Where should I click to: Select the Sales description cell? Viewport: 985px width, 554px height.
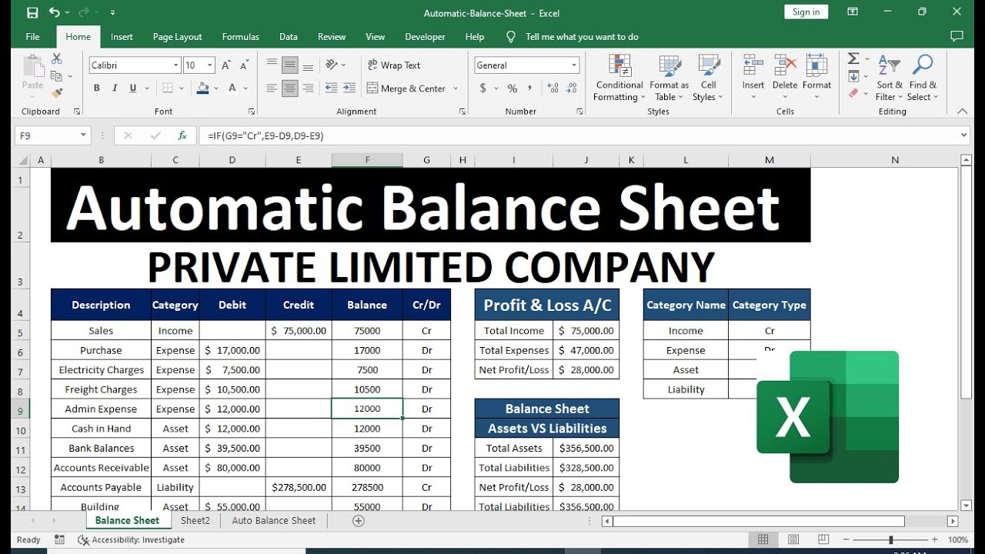101,330
